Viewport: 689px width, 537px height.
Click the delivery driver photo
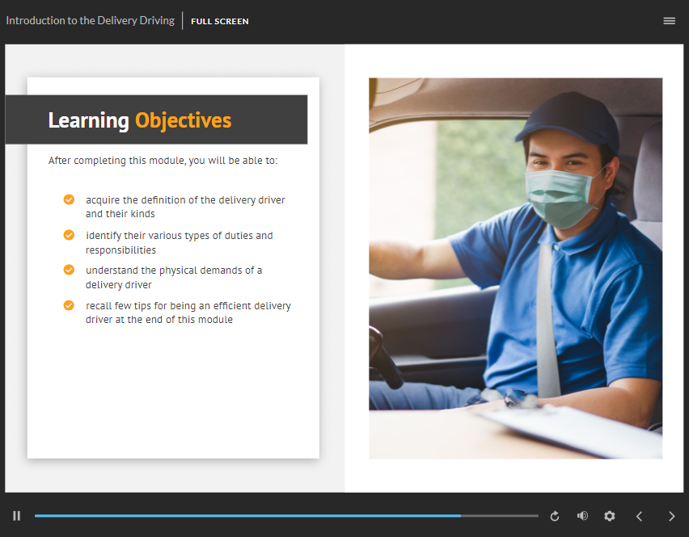point(515,268)
